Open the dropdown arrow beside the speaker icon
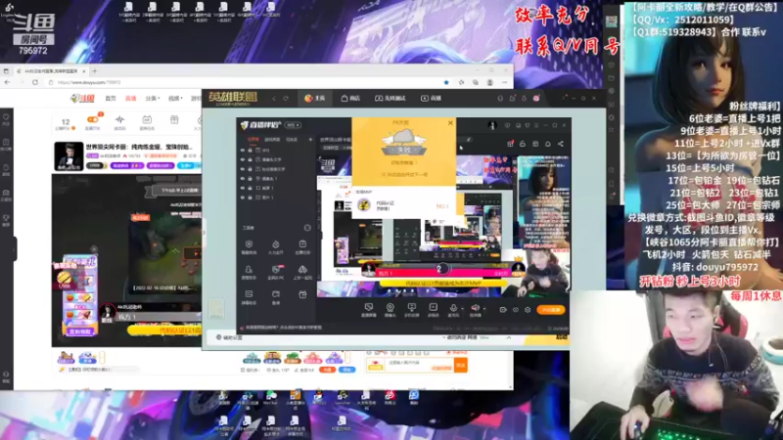This screenshot has width=783, height=440. (484, 309)
